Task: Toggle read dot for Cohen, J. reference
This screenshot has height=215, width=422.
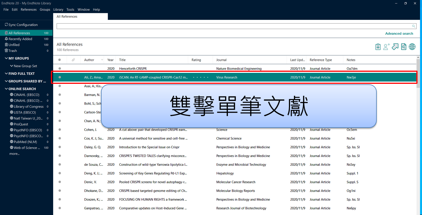Action: (x=60, y=130)
